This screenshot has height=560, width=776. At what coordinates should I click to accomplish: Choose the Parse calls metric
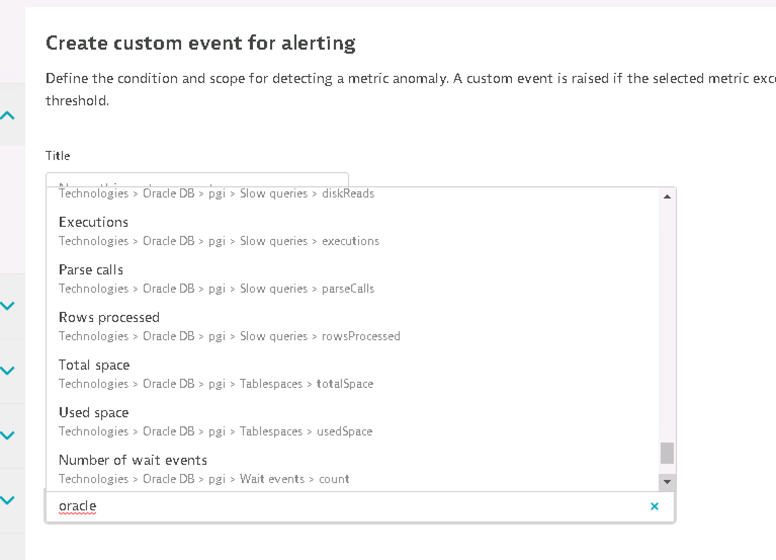pos(91,270)
